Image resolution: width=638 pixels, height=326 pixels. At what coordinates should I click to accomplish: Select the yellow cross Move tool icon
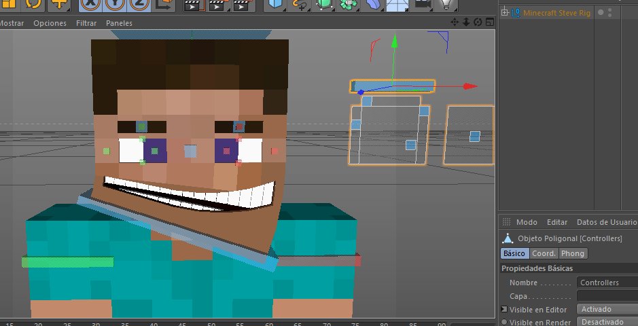(59, 3)
